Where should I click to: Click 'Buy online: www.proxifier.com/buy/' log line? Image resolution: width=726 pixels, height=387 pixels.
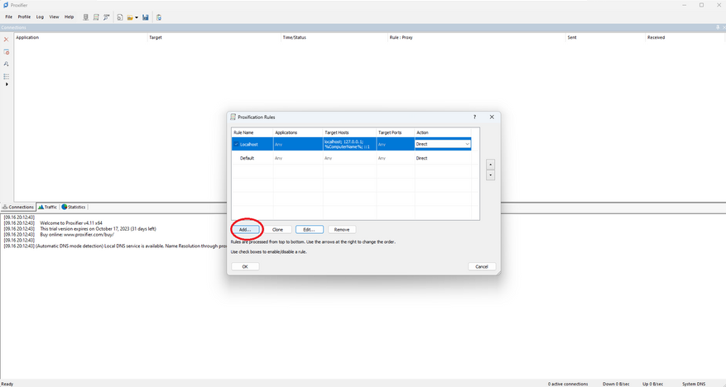pos(77,234)
